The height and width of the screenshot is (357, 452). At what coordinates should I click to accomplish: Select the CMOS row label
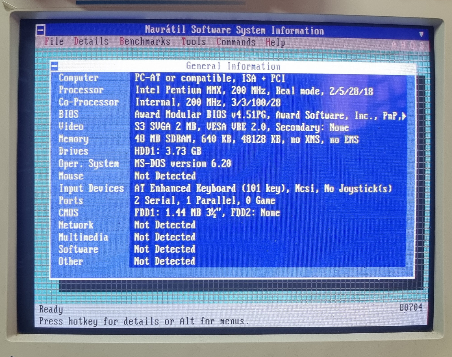tap(68, 213)
